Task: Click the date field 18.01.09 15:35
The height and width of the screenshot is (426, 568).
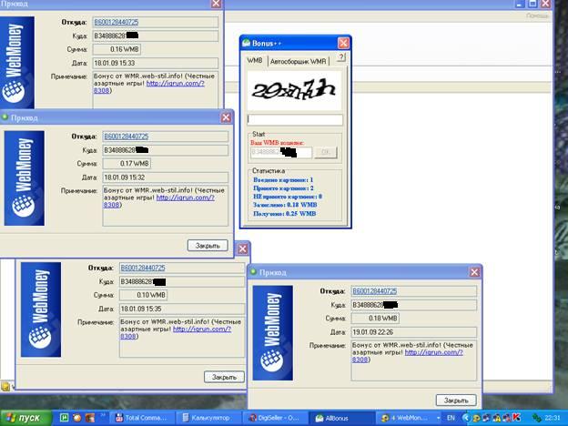Action: pyautogui.click(x=182, y=309)
